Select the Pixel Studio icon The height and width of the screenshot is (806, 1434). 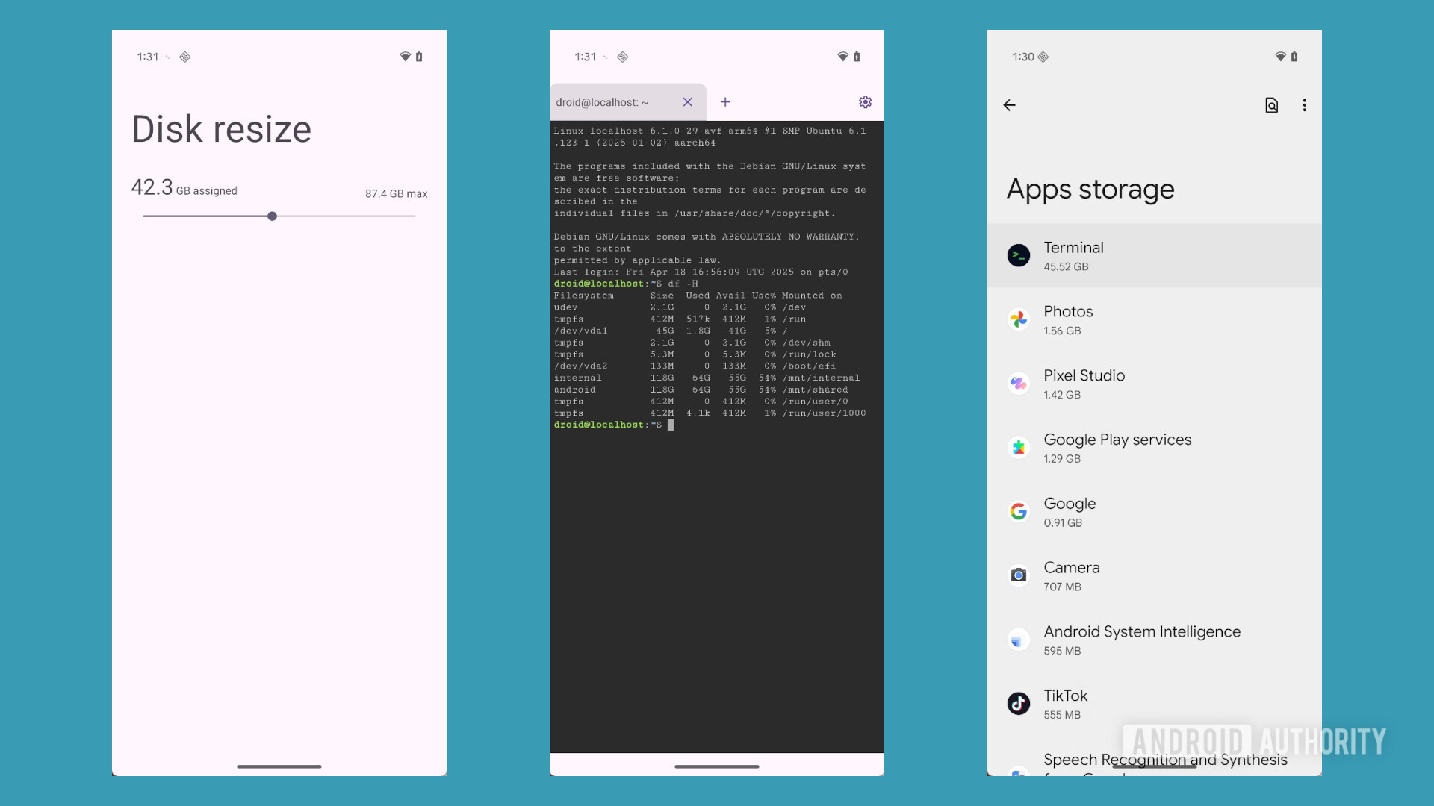pyautogui.click(x=1018, y=383)
